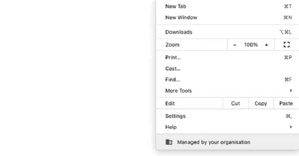This screenshot has width=299, height=156.
Task: Expand the Help submenu arrow
Action: [x=291, y=127]
